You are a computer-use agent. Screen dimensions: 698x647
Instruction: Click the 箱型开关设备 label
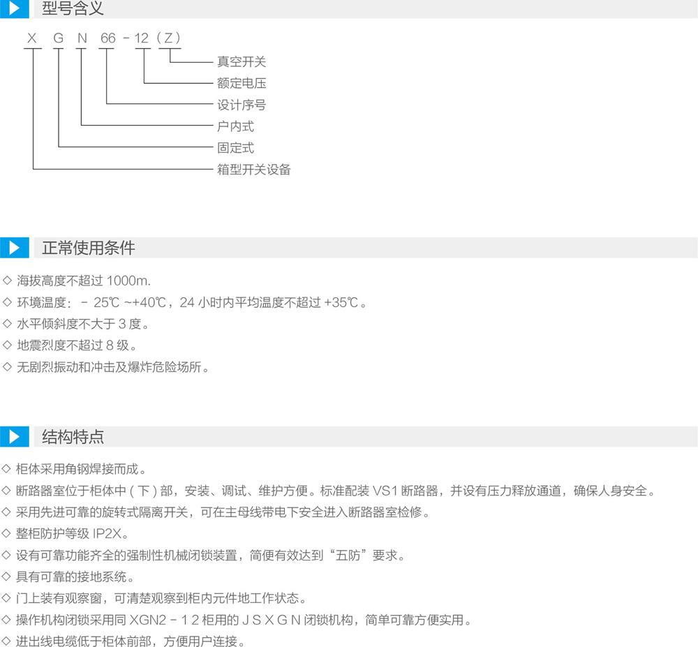coord(253,169)
